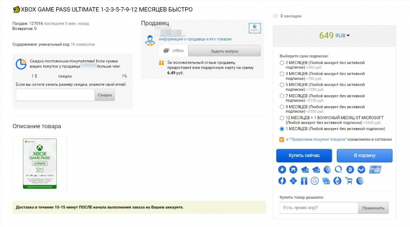Click the offline chat bubble icon

[x=166, y=51]
